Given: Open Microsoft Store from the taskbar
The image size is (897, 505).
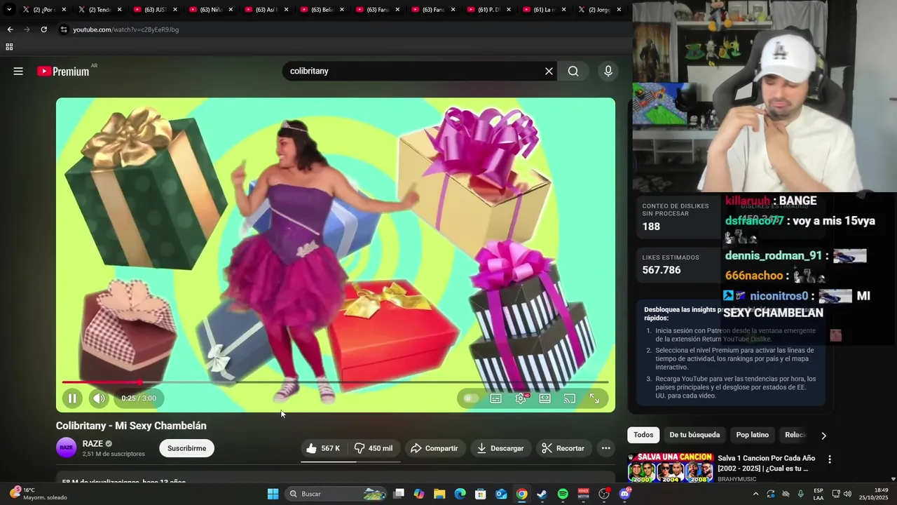Looking at the screenshot, I should click(x=481, y=494).
